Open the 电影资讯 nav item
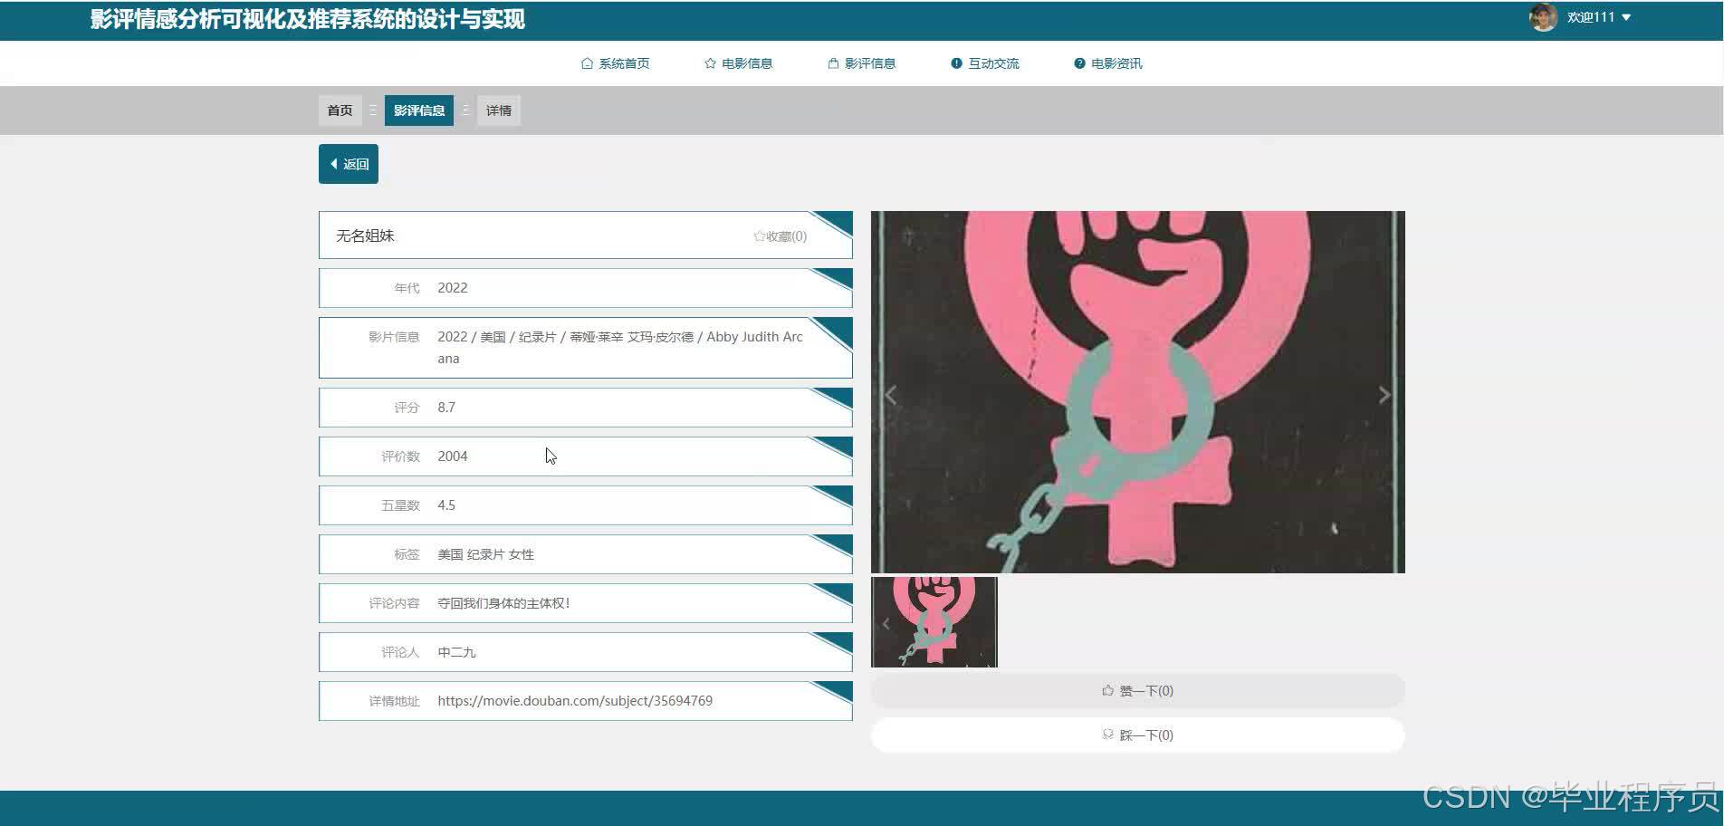The width and height of the screenshot is (1724, 826). 1108,63
